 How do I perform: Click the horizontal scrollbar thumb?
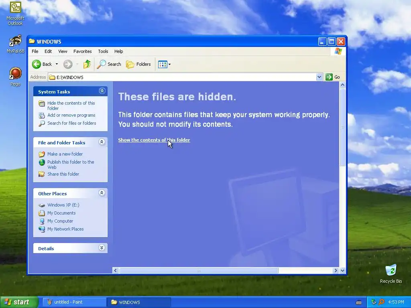pyautogui.click(x=198, y=271)
